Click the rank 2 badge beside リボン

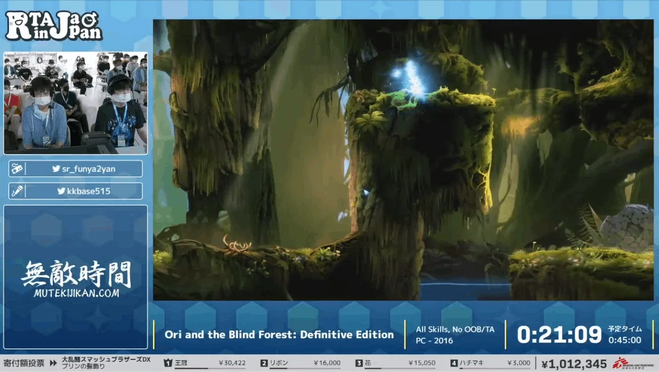(x=264, y=363)
